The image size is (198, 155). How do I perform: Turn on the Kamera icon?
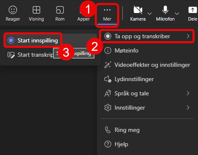[x=138, y=10]
